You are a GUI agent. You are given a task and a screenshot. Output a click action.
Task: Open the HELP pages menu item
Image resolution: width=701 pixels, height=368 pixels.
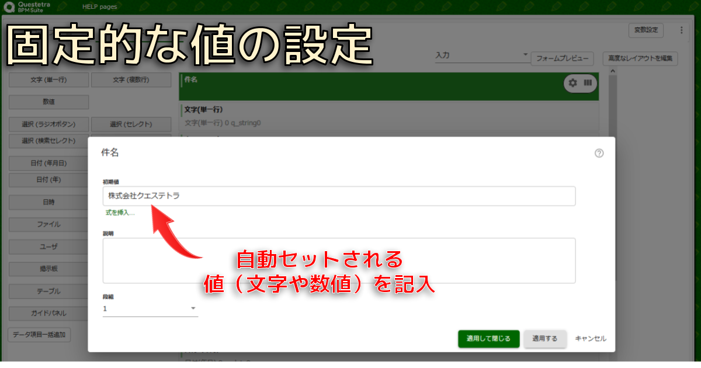pyautogui.click(x=99, y=7)
